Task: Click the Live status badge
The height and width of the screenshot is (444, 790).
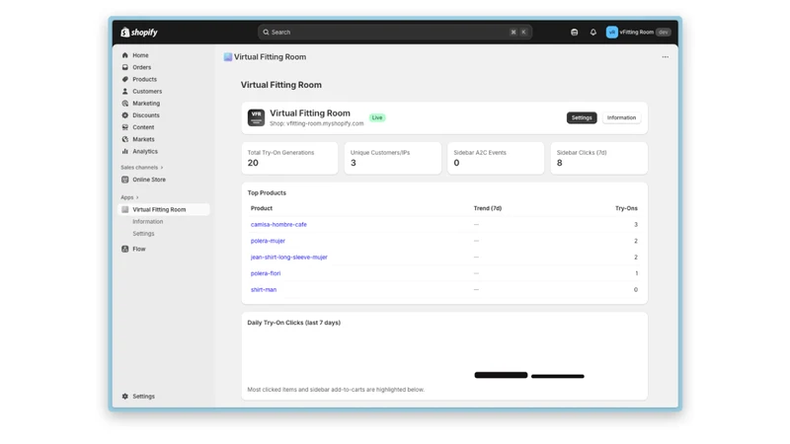Action: click(377, 117)
